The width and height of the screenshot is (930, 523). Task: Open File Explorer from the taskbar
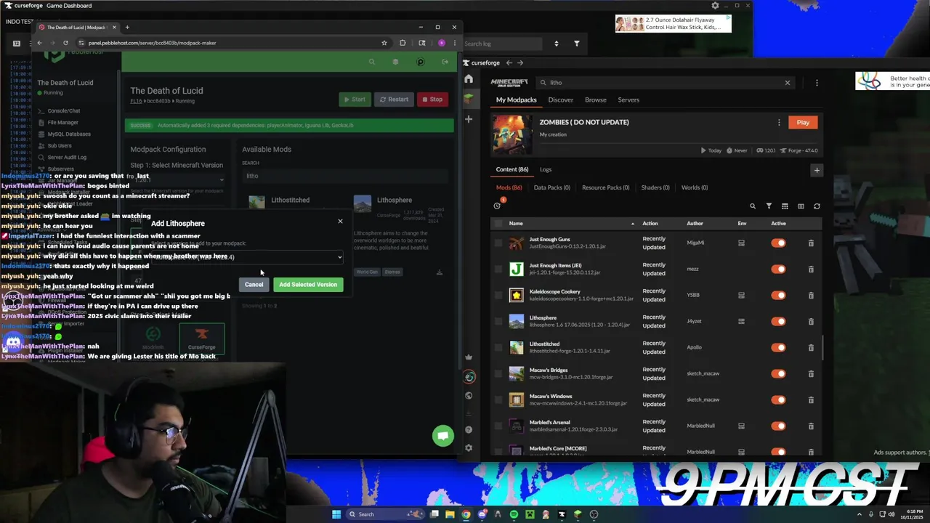pos(450,514)
